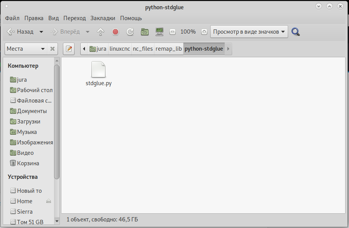The width and height of the screenshot is (349, 228).
Task: Go to jura in the path bar
Action: (98, 49)
